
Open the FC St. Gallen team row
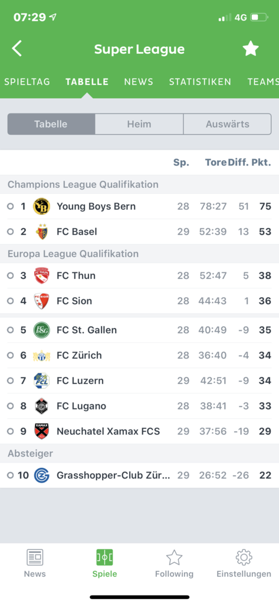[x=139, y=330]
